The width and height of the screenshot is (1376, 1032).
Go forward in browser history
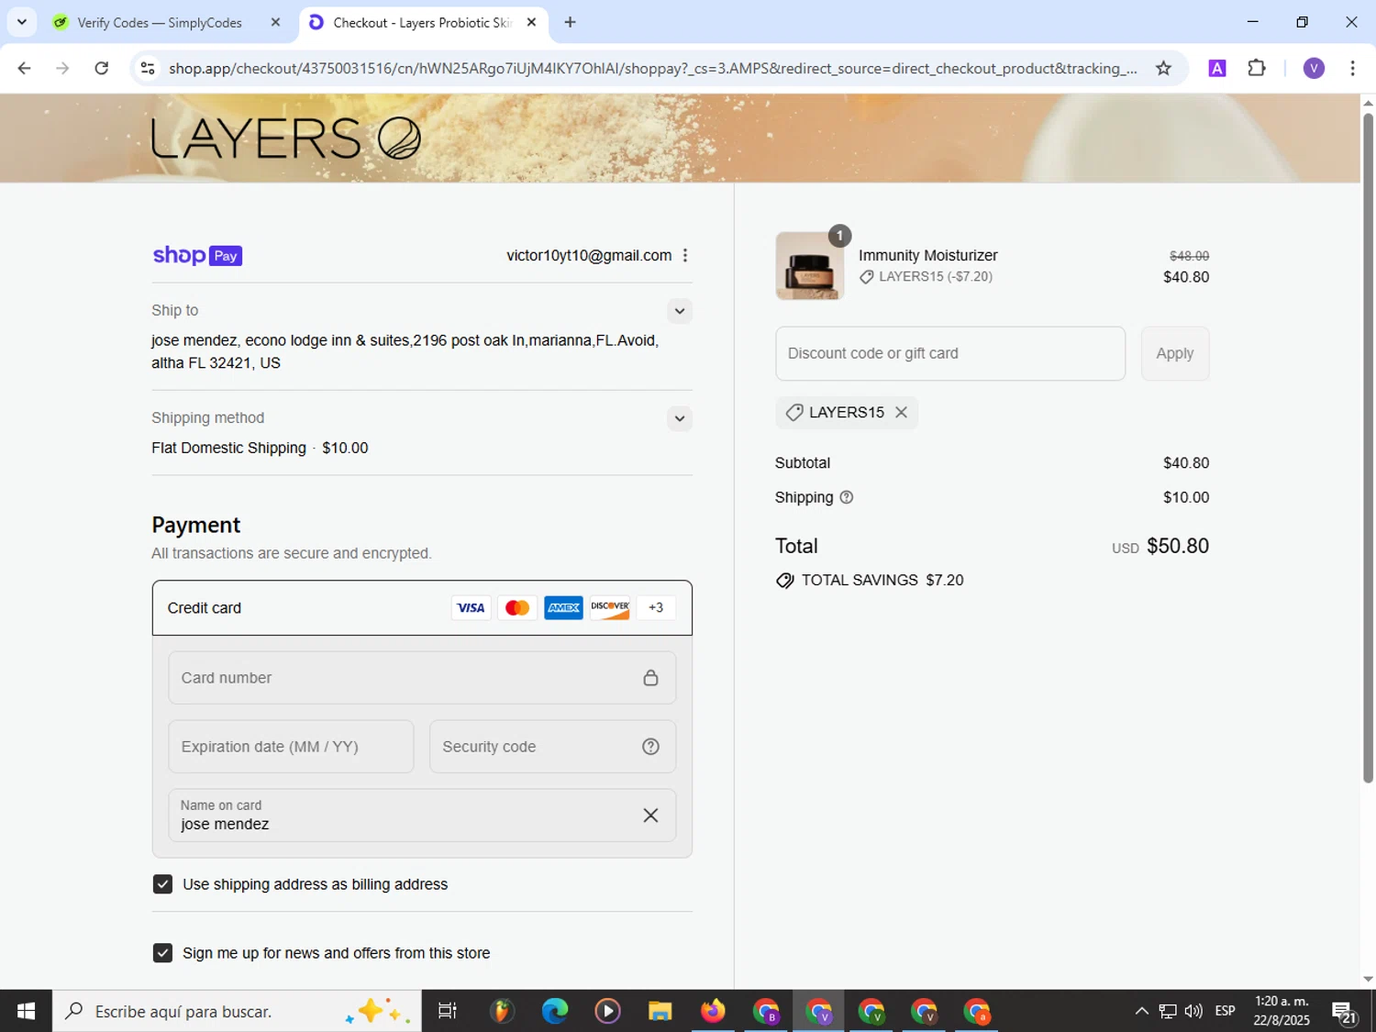pos(62,68)
